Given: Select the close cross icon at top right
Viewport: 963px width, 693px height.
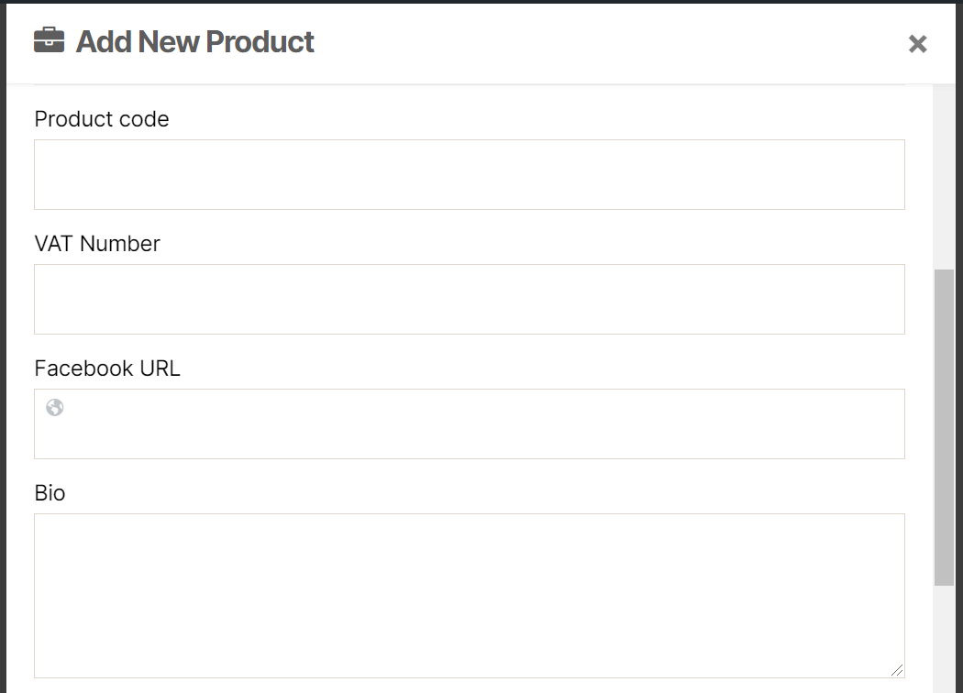Looking at the screenshot, I should [918, 43].
